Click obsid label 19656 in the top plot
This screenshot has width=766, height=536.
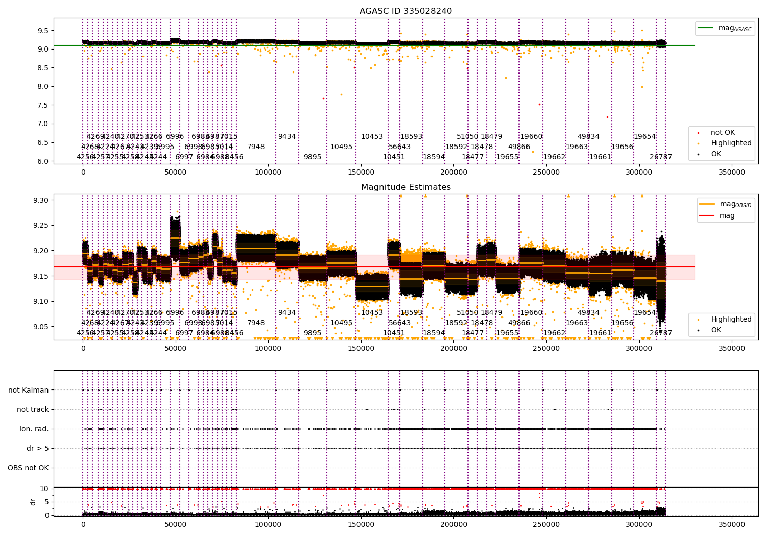(622, 147)
